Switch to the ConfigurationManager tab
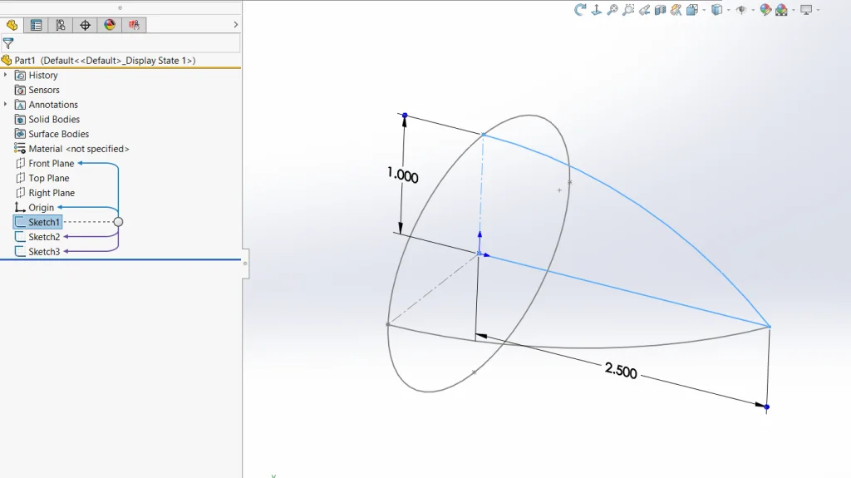 click(60, 25)
